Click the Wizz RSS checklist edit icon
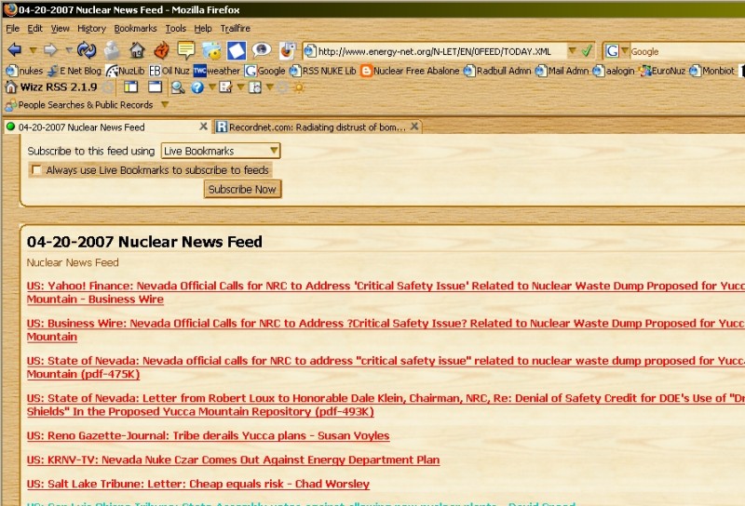The width and height of the screenshot is (745, 506). 225,87
